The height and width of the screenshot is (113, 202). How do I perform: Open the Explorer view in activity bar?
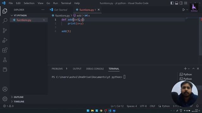pyautogui.click(x=5, y=11)
